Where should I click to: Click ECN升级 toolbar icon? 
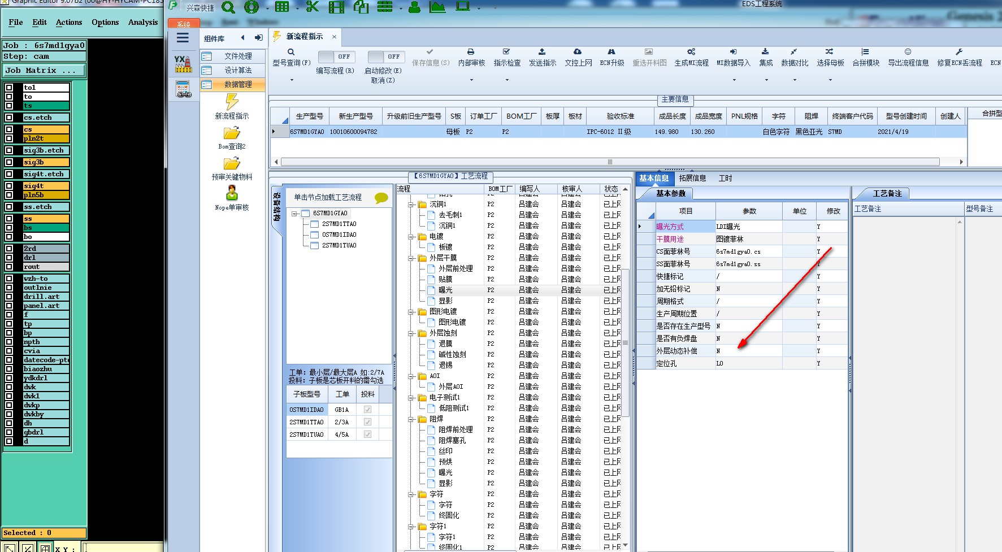pos(611,51)
